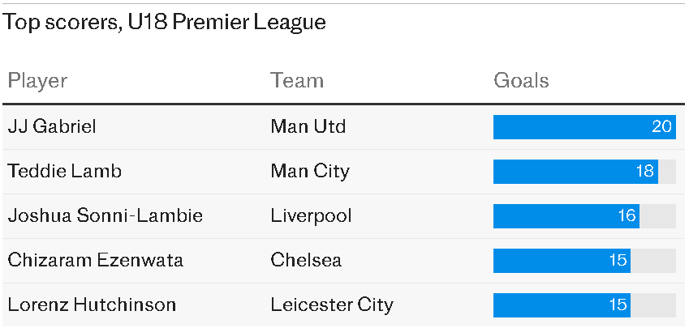Image resolution: width=689 pixels, height=328 pixels.
Task: Select Lorenz Hutchinson in the list
Action: pos(92,305)
